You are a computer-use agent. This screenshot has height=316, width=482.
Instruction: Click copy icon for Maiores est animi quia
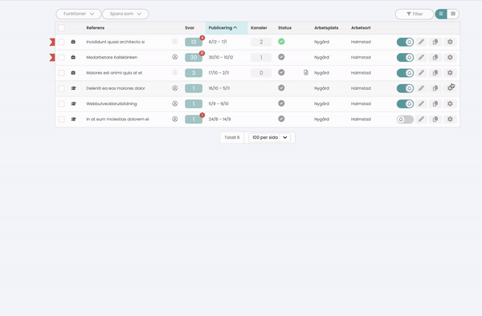point(435,73)
